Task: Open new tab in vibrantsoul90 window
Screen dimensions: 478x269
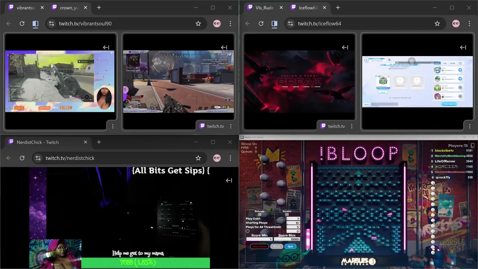Action: [x=99, y=7]
